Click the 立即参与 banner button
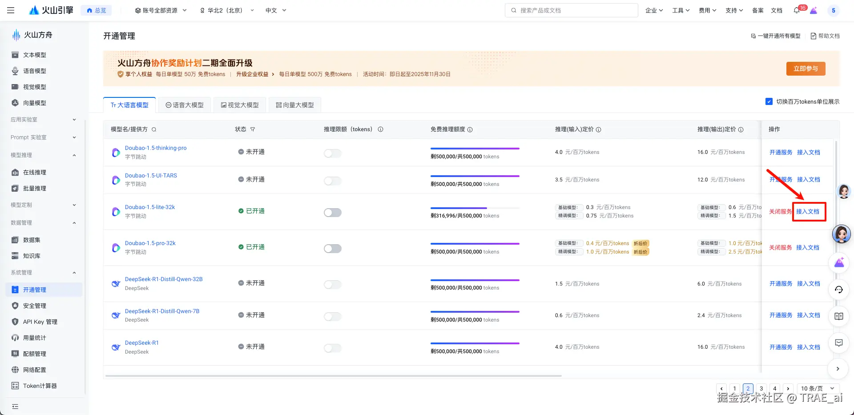The image size is (854, 415). [806, 68]
